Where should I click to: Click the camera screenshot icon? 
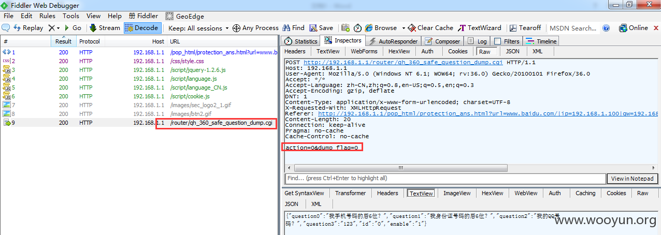(x=344, y=28)
